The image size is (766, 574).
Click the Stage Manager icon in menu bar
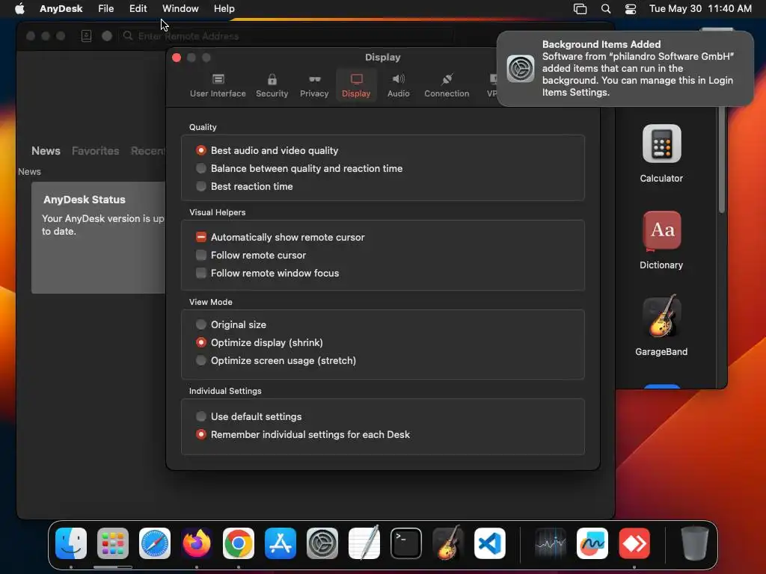pos(580,9)
